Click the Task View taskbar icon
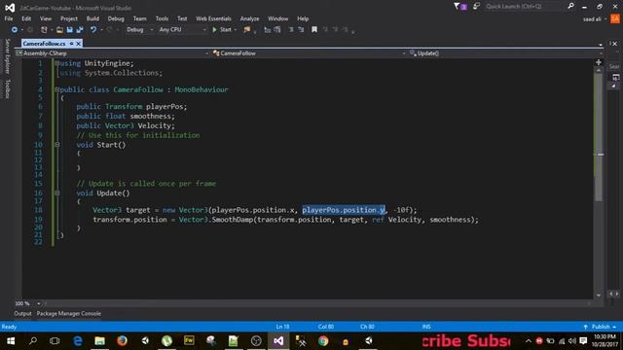Viewport: 623px width, 350px height. (55, 341)
